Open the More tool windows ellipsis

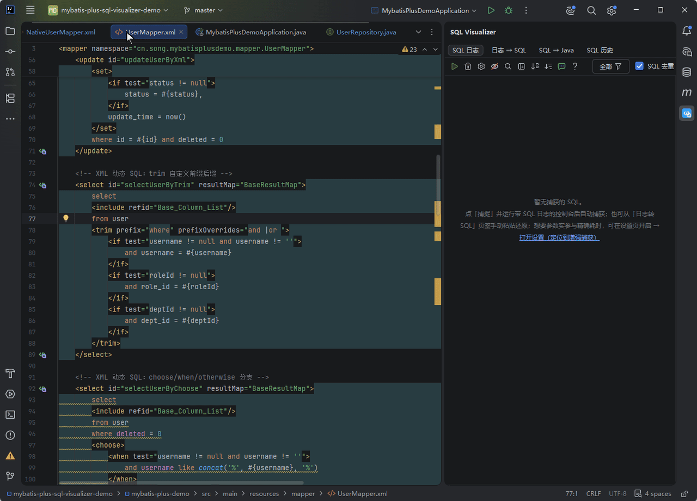click(10, 119)
